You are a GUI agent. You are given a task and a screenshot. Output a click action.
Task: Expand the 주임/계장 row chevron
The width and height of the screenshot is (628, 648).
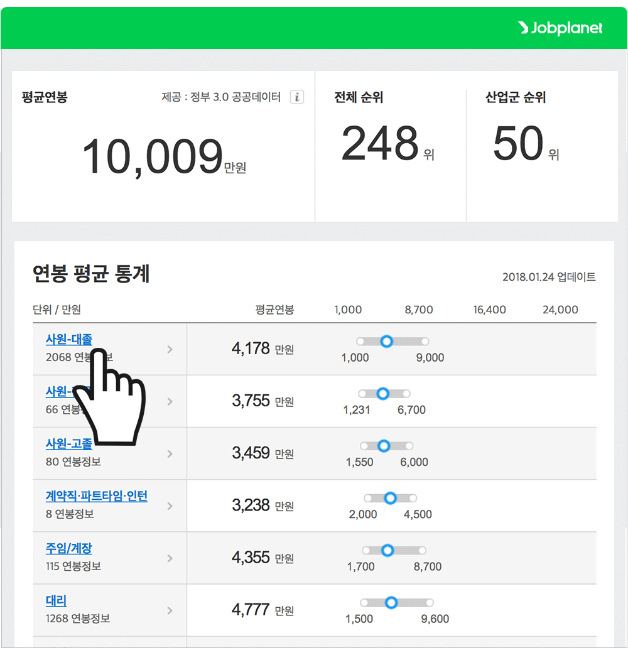171,558
